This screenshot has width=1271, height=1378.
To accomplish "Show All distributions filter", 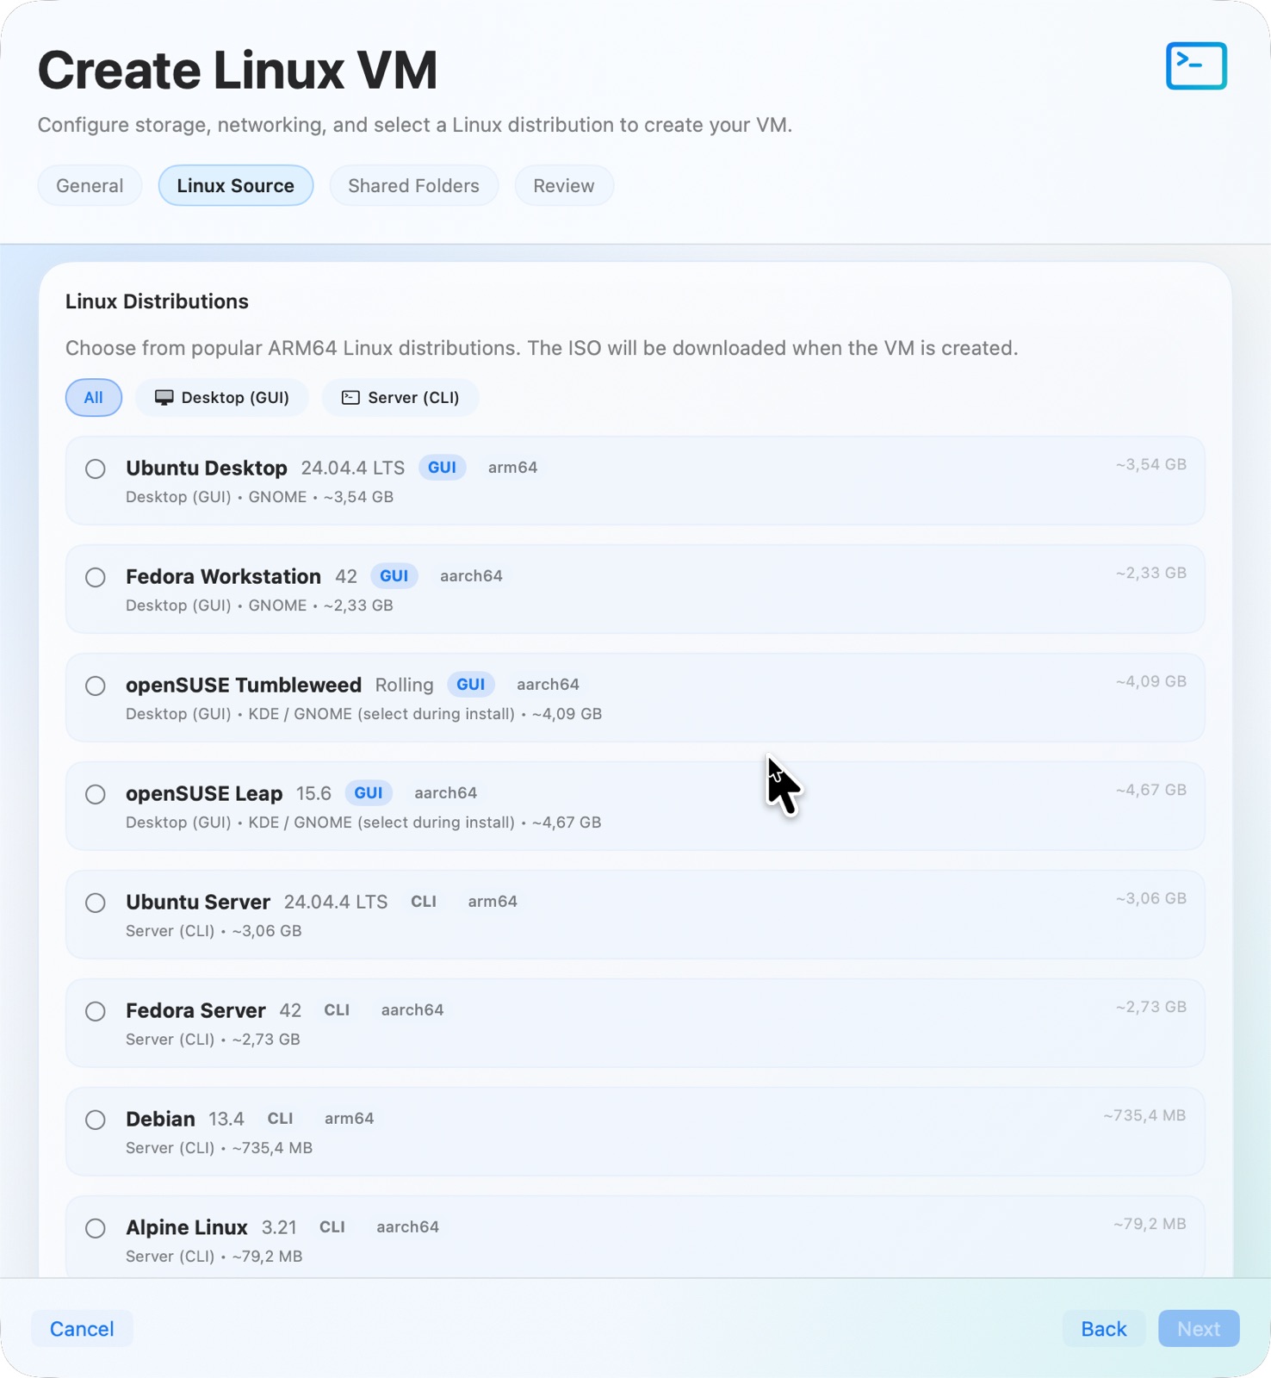I will click(x=93, y=397).
